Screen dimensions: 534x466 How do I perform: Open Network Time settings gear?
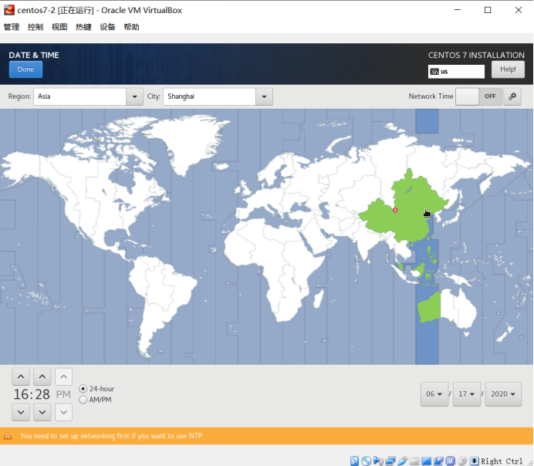point(512,96)
